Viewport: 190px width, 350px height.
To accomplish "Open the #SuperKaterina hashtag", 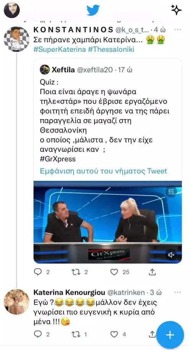I will [x=60, y=49].
